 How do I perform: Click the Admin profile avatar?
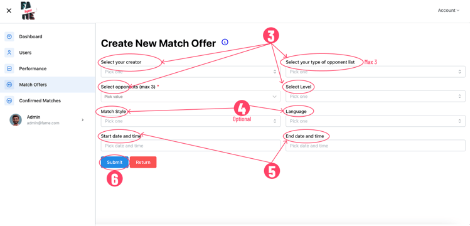pos(16,120)
